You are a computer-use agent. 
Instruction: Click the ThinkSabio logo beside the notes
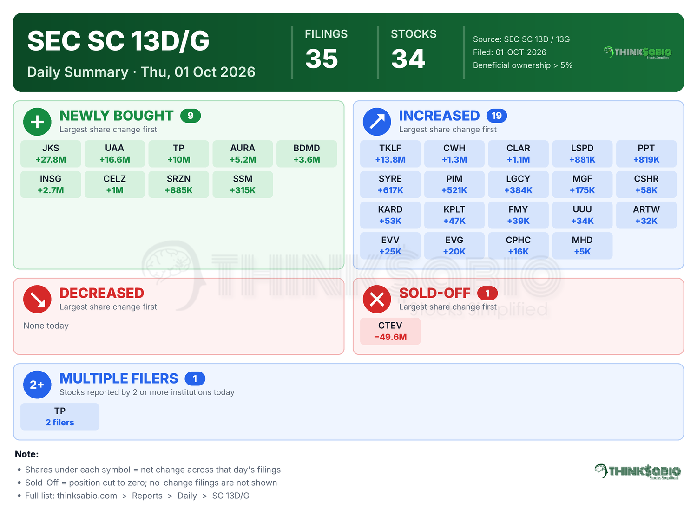click(x=638, y=471)
